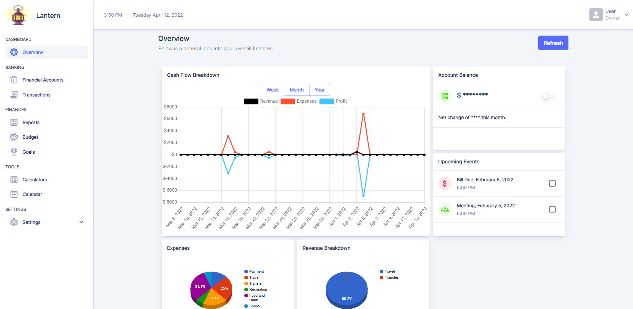Click the Budget piggy bank icon

tap(14, 137)
